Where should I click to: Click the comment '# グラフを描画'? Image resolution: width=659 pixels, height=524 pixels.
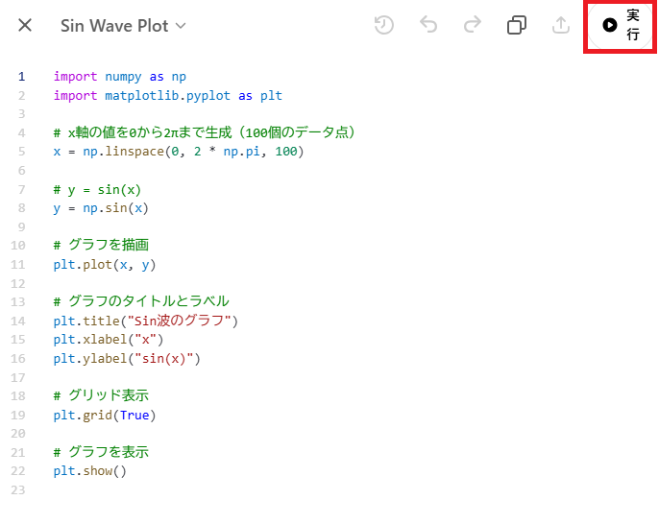point(101,246)
